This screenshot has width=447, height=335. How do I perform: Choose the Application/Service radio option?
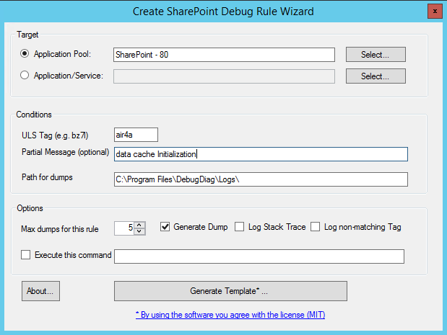coord(26,76)
